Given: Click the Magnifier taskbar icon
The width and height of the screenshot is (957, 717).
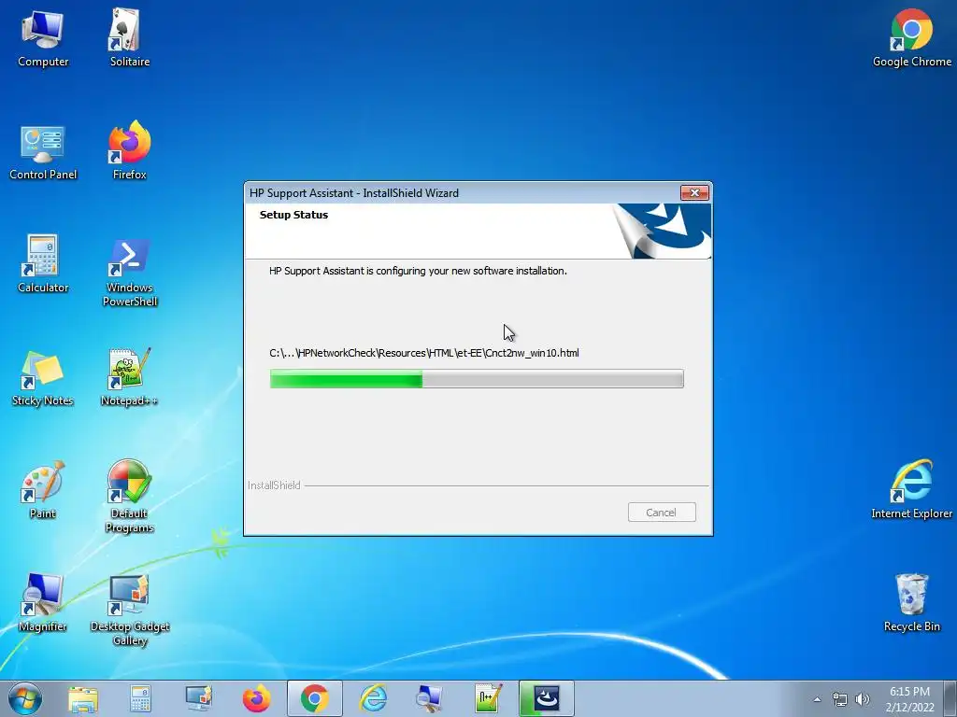Looking at the screenshot, I should pyautogui.click(x=429, y=698).
